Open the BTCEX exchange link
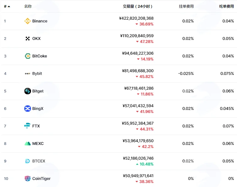 pos(39,161)
